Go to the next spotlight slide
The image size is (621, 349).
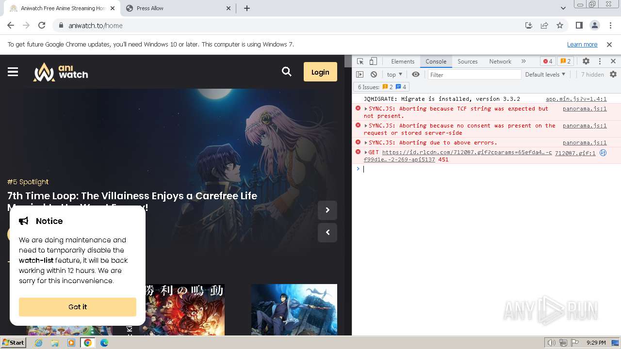[327, 210]
